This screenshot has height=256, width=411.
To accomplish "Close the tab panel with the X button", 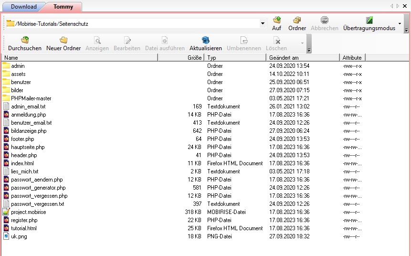I will point(405,6).
